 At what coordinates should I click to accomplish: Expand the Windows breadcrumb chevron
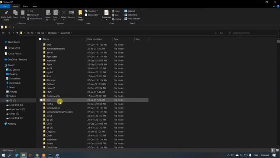[59, 33]
